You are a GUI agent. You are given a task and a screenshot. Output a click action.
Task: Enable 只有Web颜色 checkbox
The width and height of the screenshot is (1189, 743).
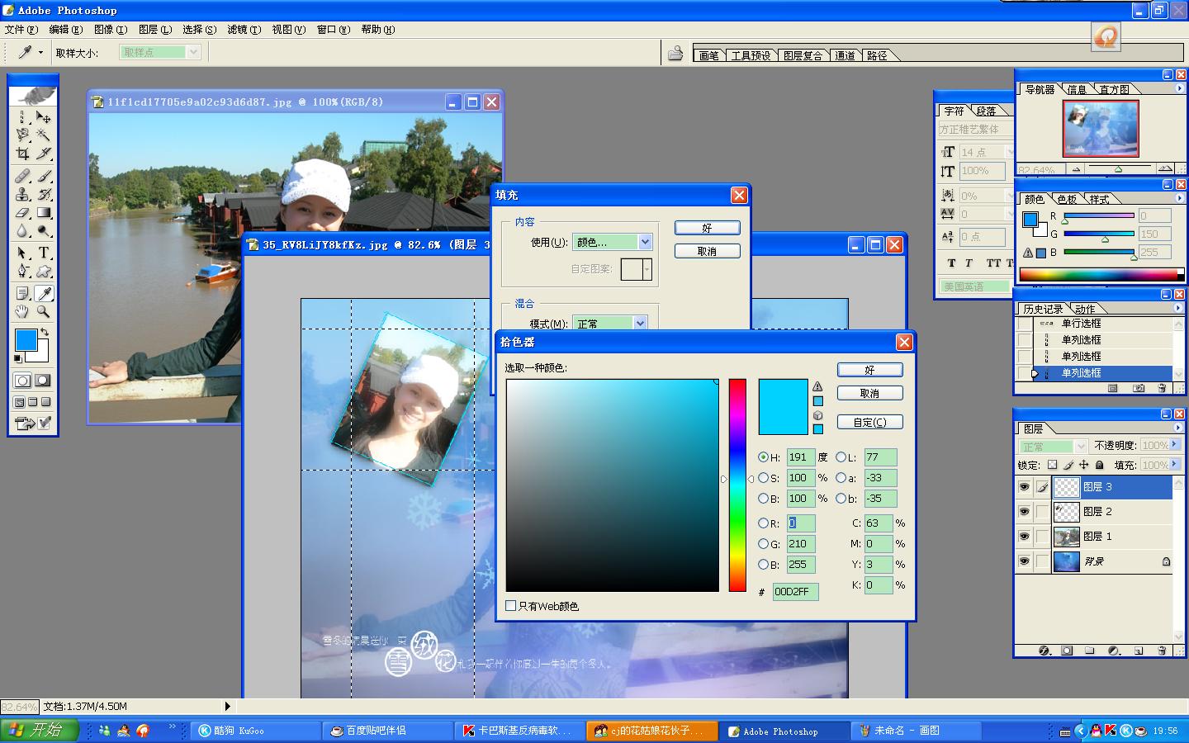pos(511,606)
